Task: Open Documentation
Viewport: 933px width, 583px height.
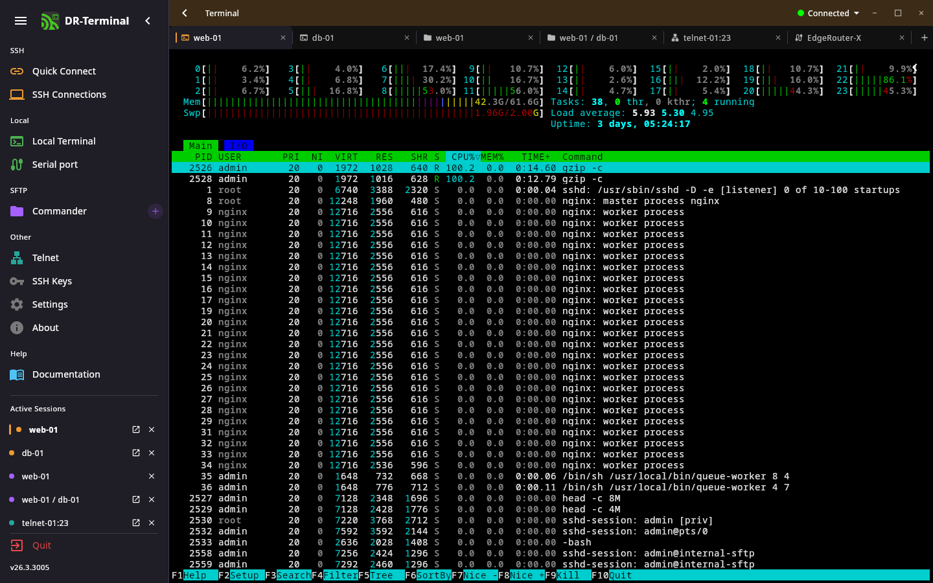Action: point(84,374)
